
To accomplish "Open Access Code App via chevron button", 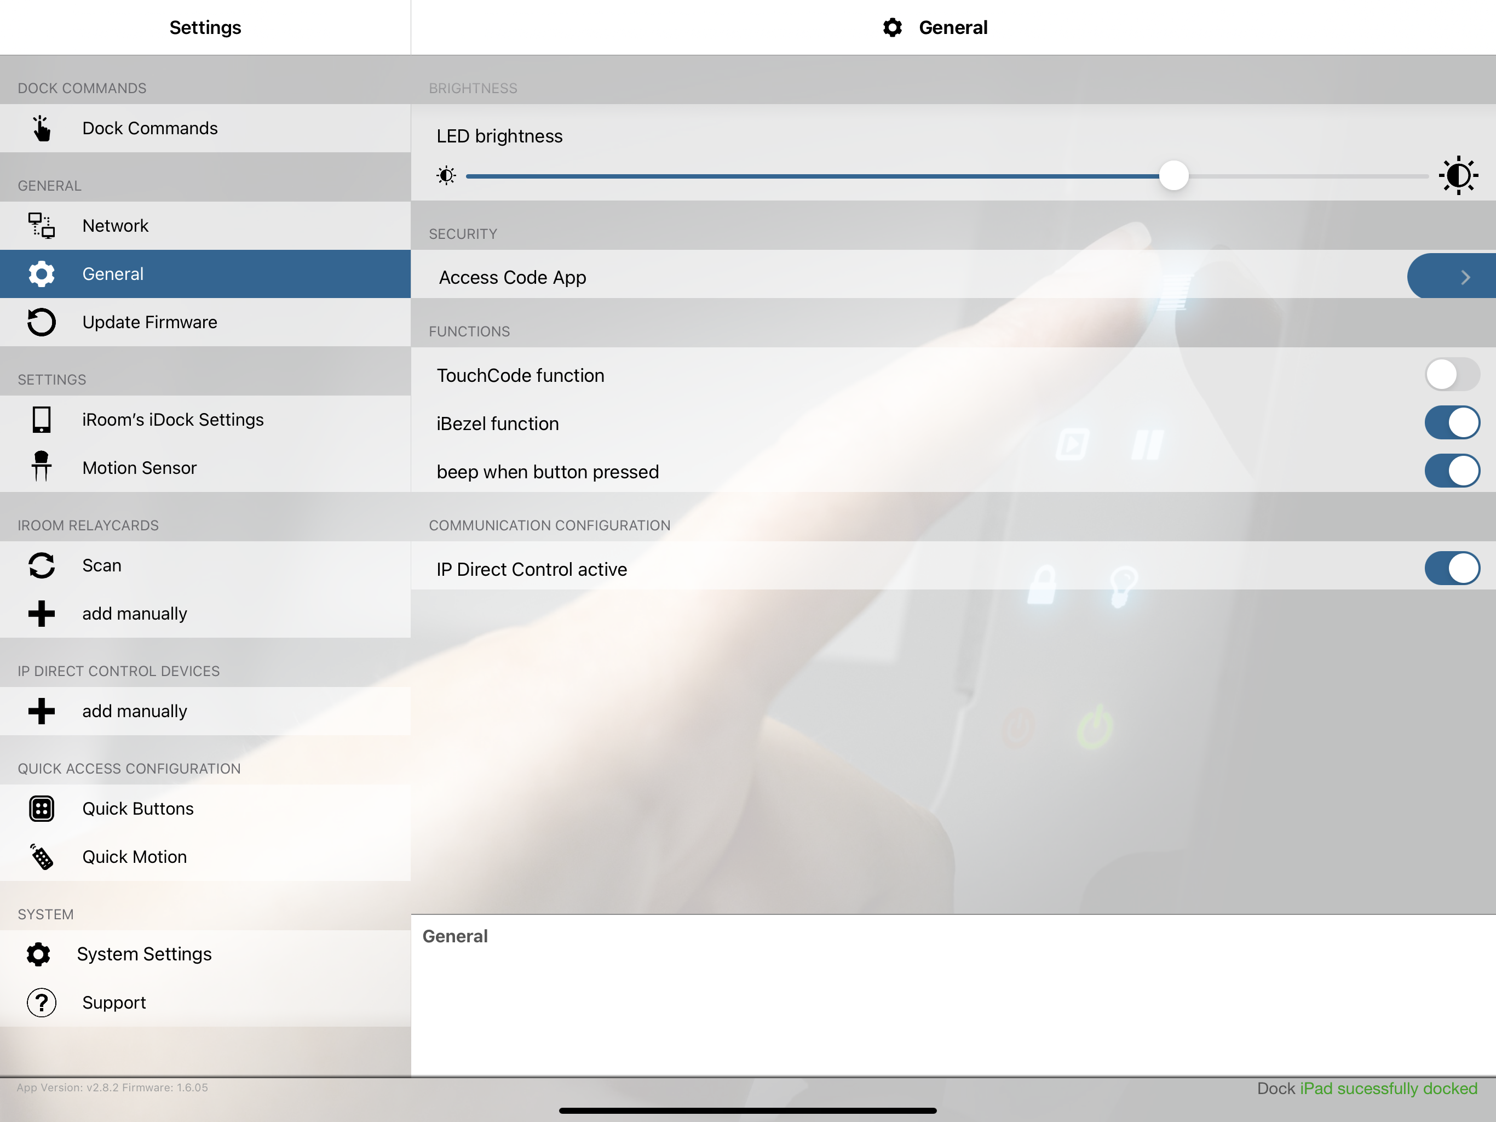I will coord(1451,276).
